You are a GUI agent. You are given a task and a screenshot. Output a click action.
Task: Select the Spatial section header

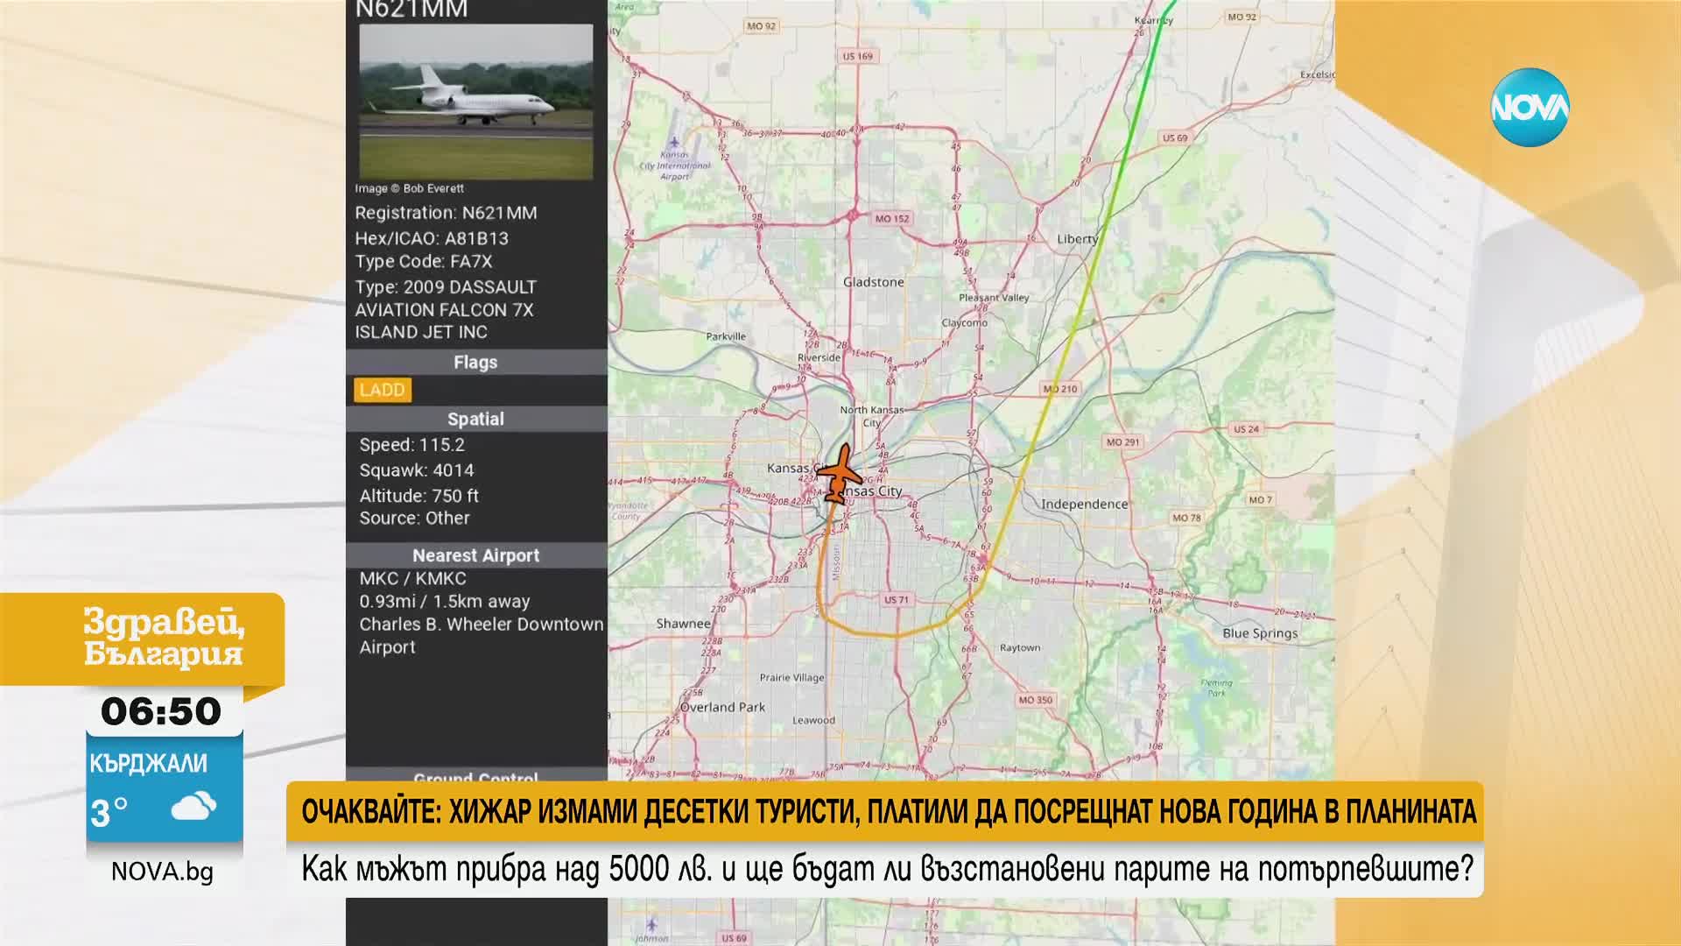(475, 420)
